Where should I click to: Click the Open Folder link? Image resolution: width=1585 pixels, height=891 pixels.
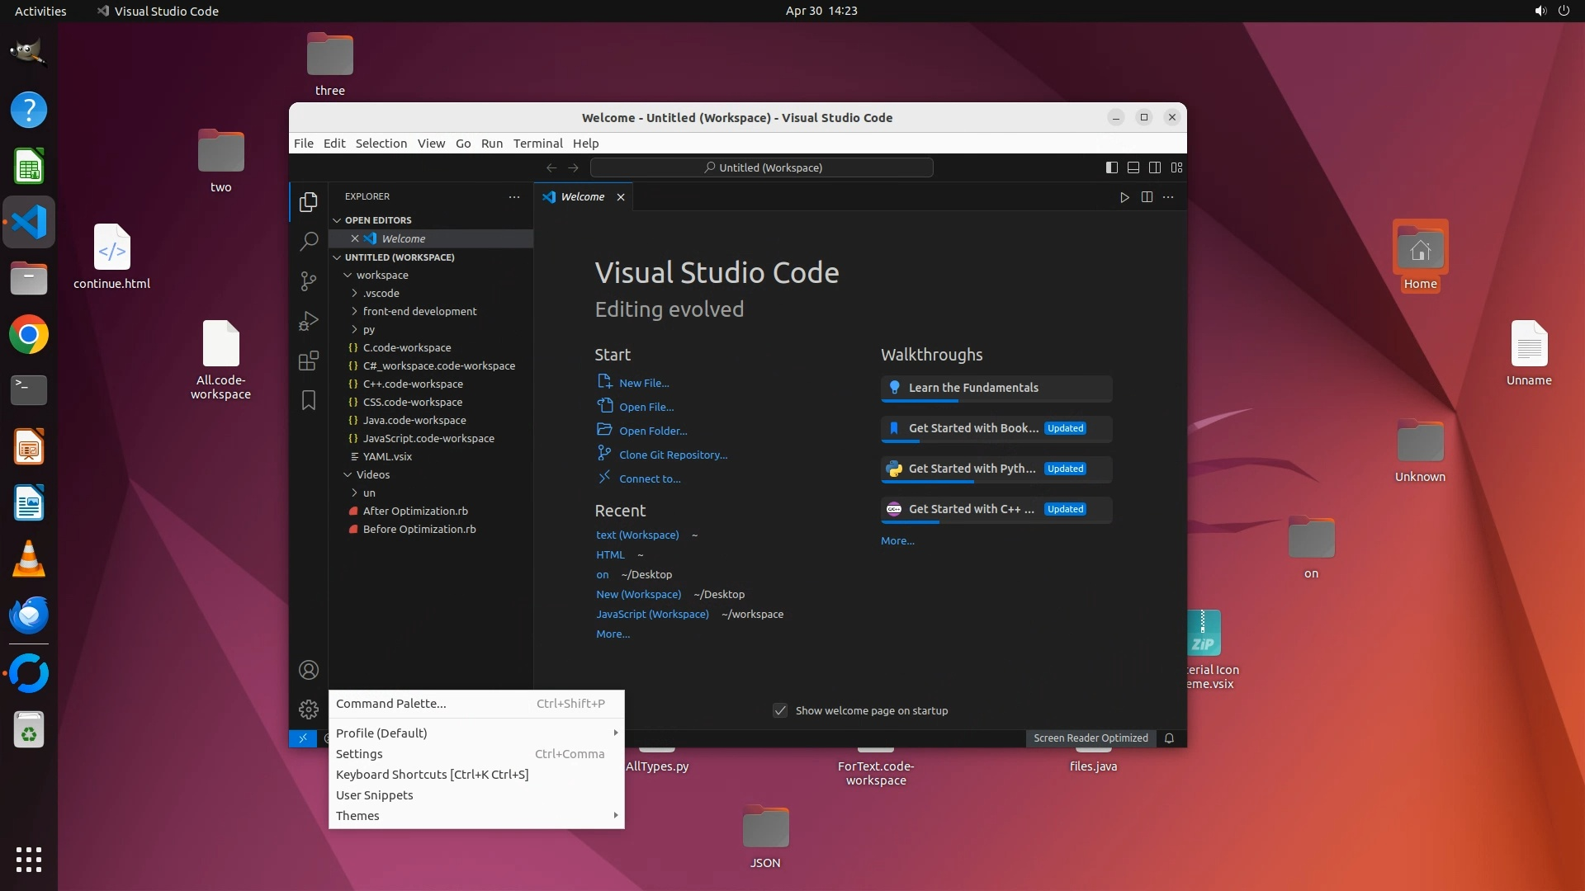click(652, 431)
